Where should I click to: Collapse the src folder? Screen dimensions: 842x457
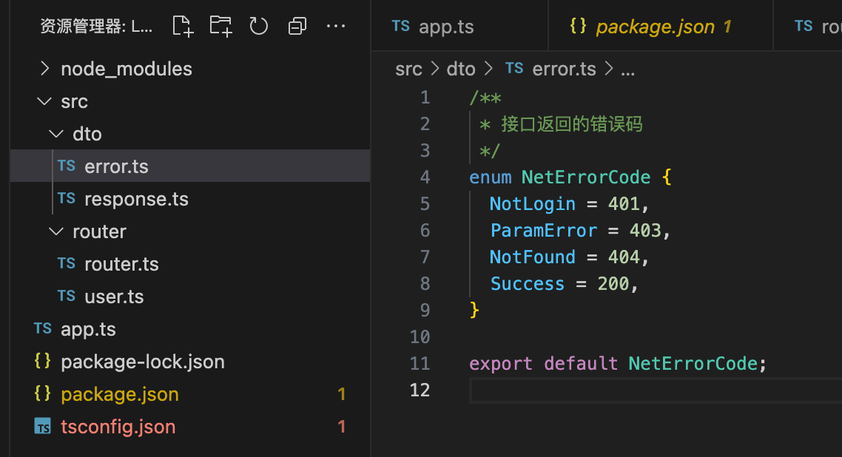[44, 101]
